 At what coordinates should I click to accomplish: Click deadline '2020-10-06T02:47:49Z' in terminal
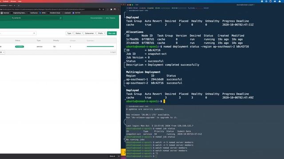(x=238, y=98)
